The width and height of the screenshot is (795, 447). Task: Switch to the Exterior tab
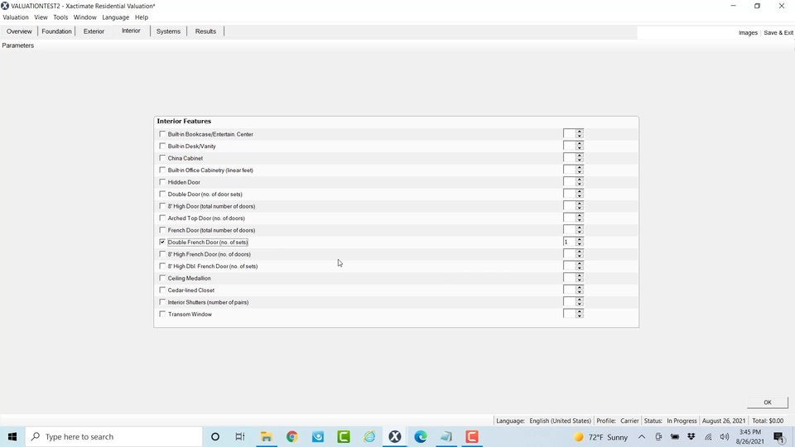(x=94, y=31)
